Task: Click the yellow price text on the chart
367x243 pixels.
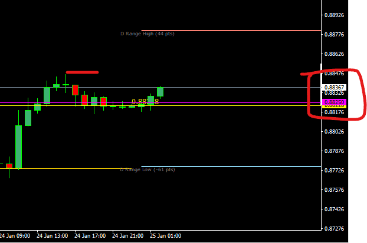Action: point(145,102)
